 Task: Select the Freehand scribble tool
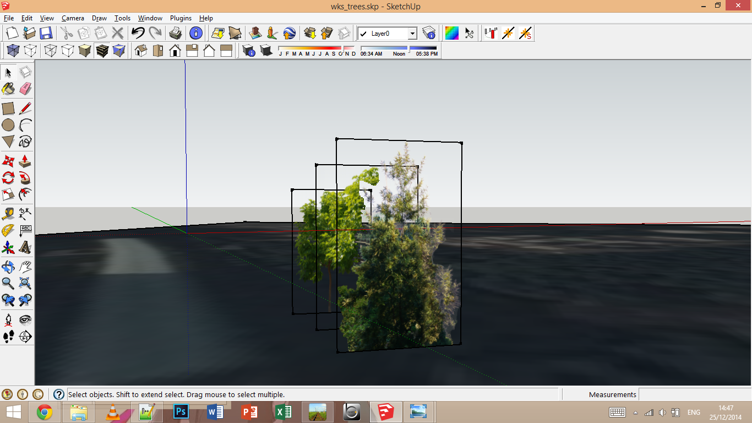(25, 142)
